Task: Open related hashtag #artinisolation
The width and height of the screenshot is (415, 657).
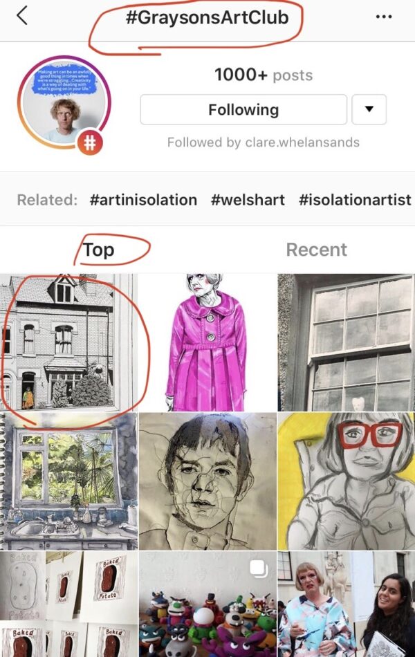Action: (143, 200)
